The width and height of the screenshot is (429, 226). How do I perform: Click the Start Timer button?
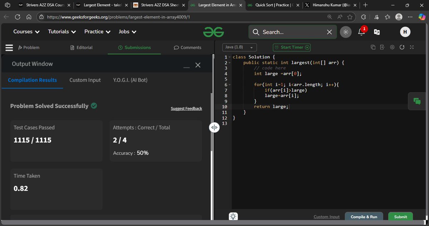click(292, 47)
